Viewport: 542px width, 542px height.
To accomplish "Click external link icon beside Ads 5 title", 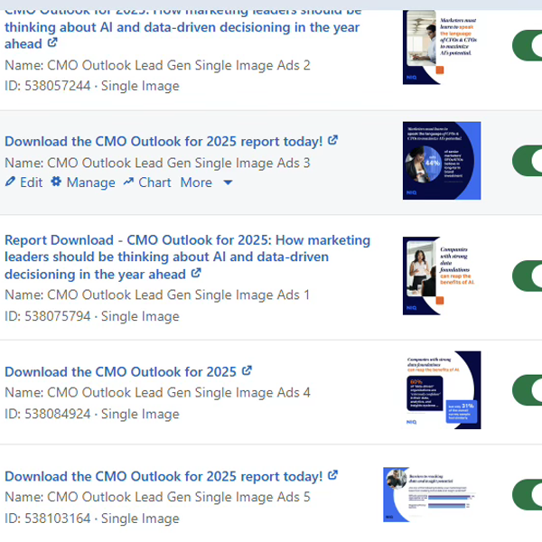I will 333,476.
